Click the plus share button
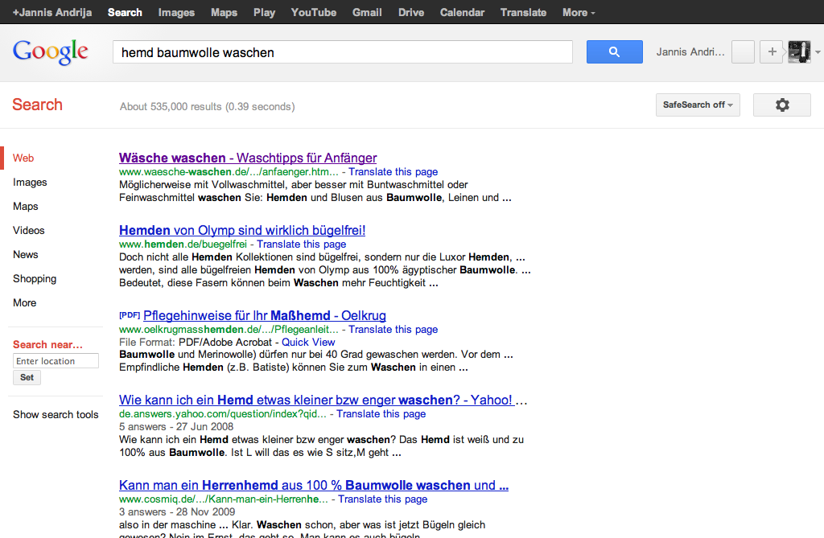The height and width of the screenshot is (538, 824). (772, 52)
